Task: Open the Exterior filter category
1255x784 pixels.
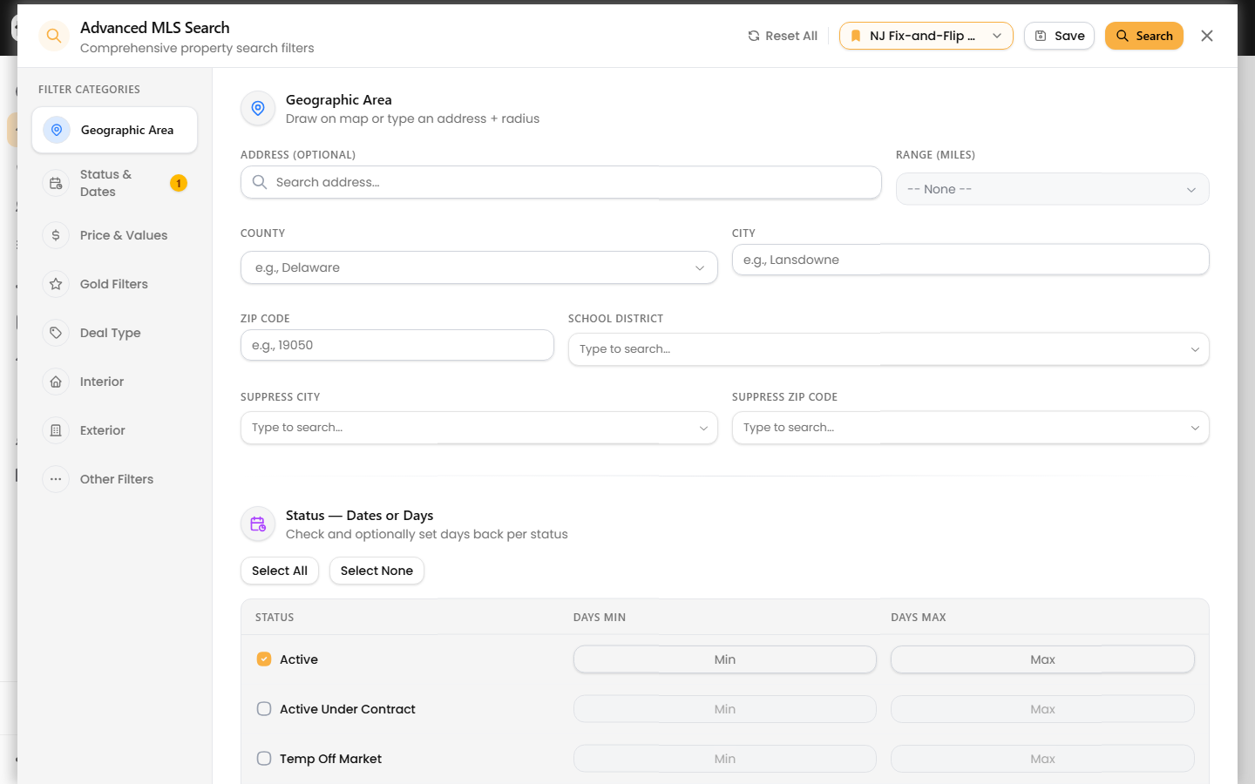Action: point(115,430)
